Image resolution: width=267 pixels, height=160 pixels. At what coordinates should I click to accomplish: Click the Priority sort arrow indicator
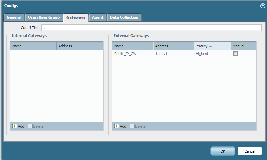click(x=211, y=46)
